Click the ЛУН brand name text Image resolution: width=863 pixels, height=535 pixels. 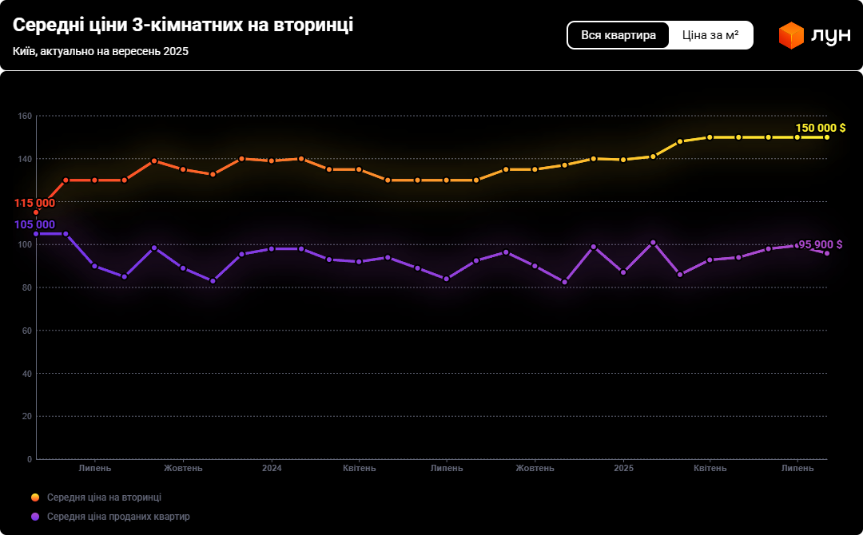829,36
